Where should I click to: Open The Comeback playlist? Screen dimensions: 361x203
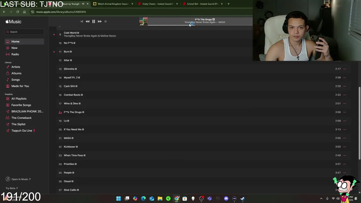(24, 118)
